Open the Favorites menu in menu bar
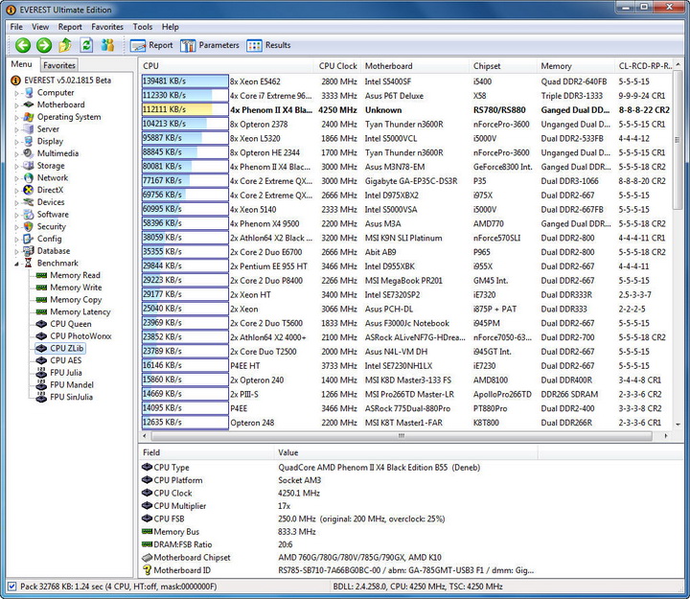 [107, 27]
